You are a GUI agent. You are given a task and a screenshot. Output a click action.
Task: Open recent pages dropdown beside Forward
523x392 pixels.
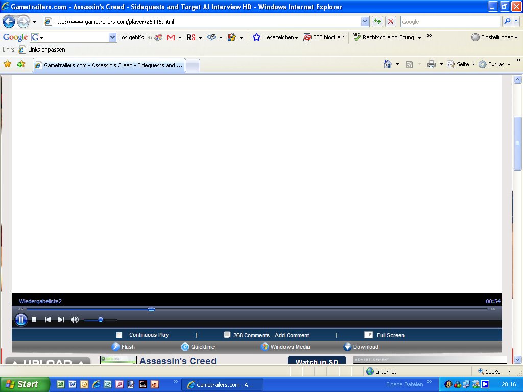tap(34, 22)
